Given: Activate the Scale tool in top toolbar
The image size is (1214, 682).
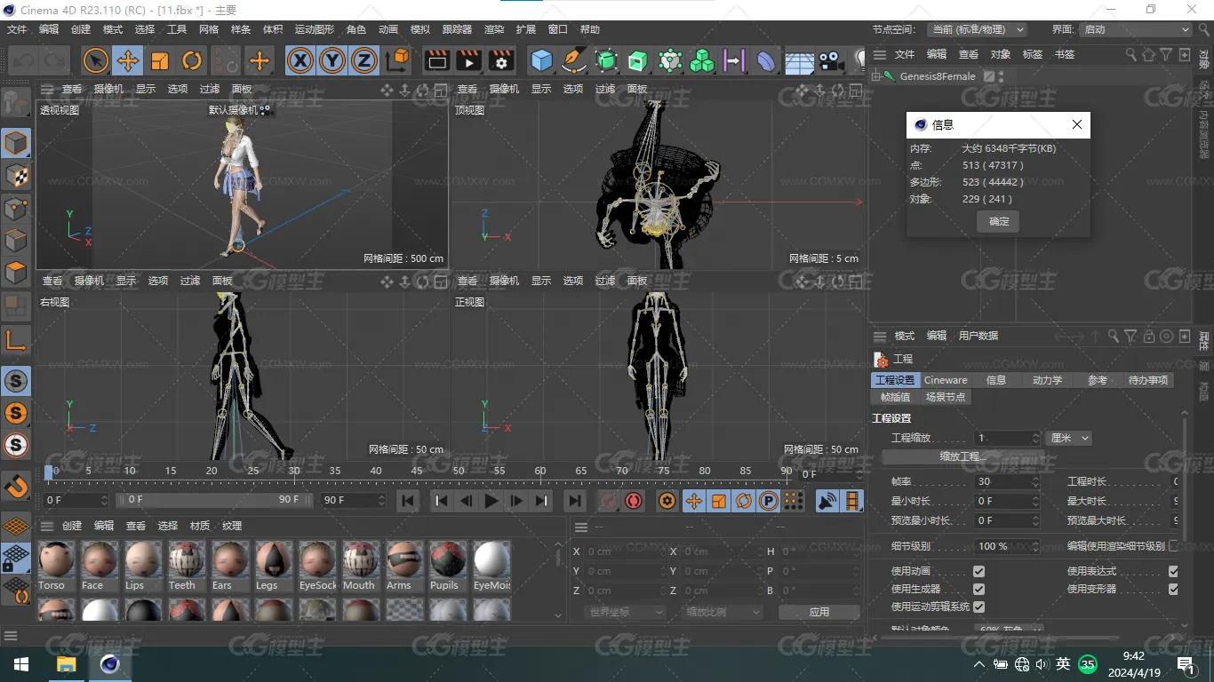Looking at the screenshot, I should [160, 60].
